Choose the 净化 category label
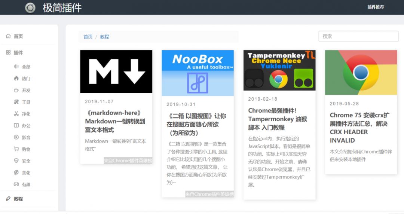Image resolution: width=404 pixels, height=214 pixels. click(x=26, y=114)
